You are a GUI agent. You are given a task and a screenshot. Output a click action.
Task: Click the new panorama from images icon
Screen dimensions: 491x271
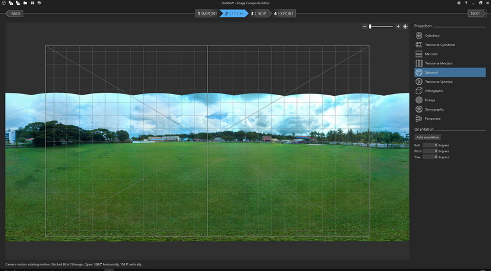(11, 3)
